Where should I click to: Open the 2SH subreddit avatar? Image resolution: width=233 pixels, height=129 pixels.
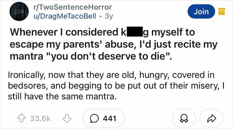[x=19, y=11]
